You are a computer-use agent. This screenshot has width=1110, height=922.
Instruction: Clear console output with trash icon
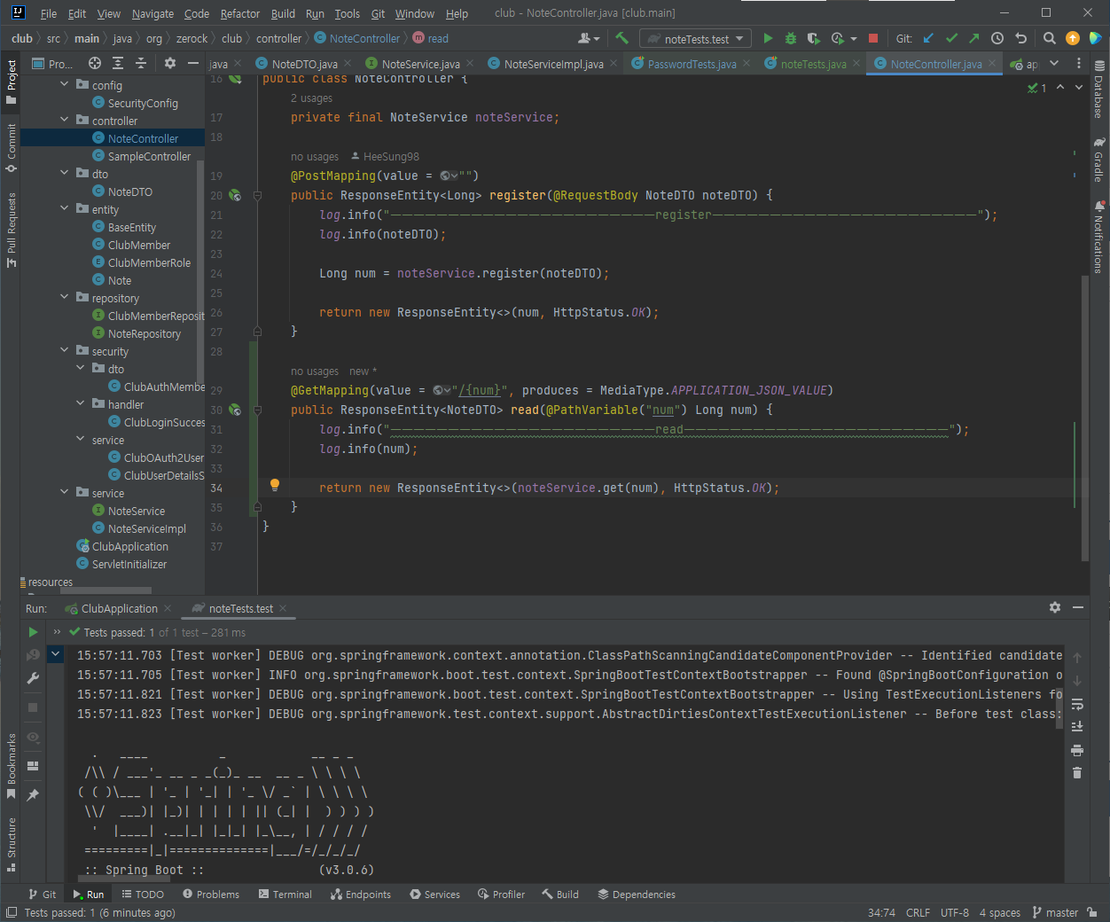tap(1077, 773)
